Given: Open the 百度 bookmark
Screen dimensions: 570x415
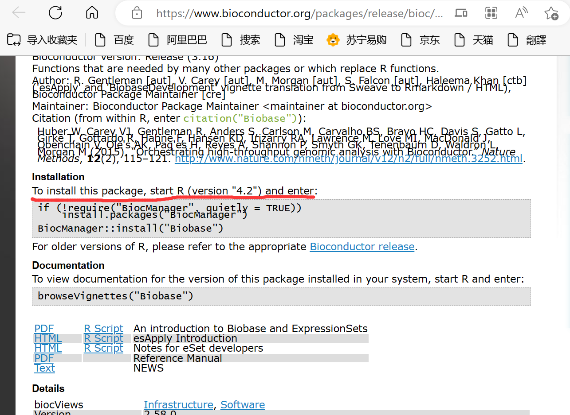Looking at the screenshot, I should (114, 40).
